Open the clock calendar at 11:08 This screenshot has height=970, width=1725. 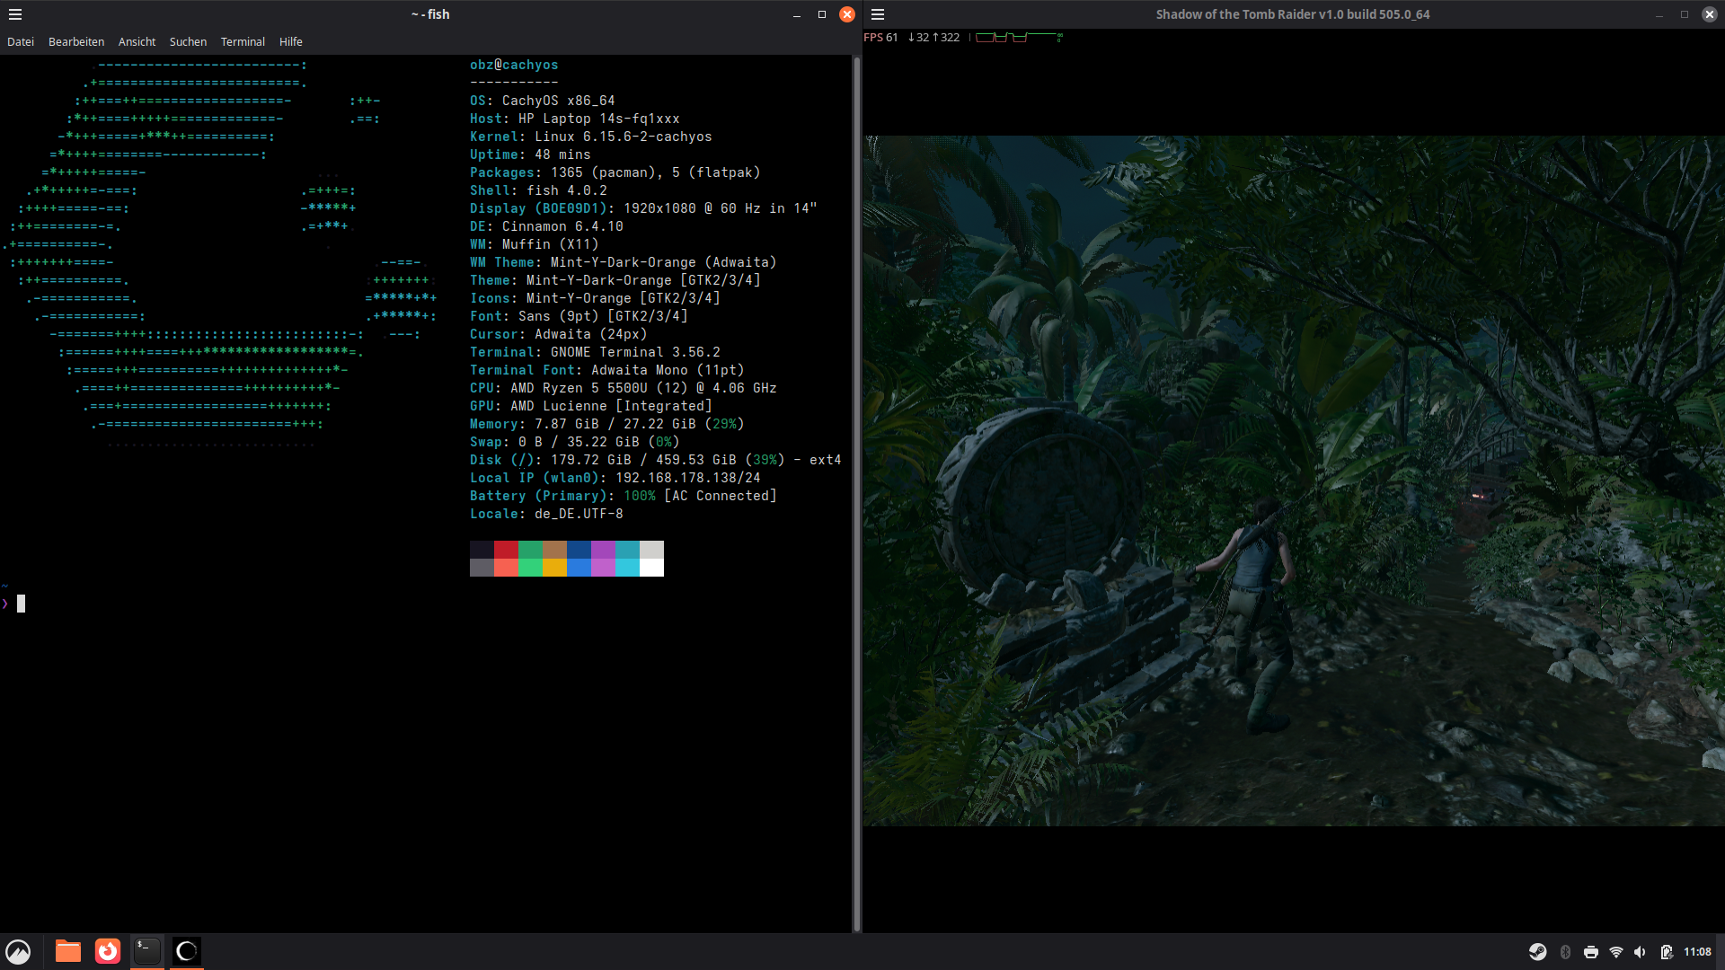click(1697, 952)
